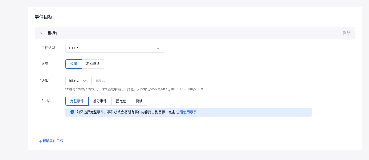Select the 公网 network option
Screen dimensions: 369x160
click(74, 64)
